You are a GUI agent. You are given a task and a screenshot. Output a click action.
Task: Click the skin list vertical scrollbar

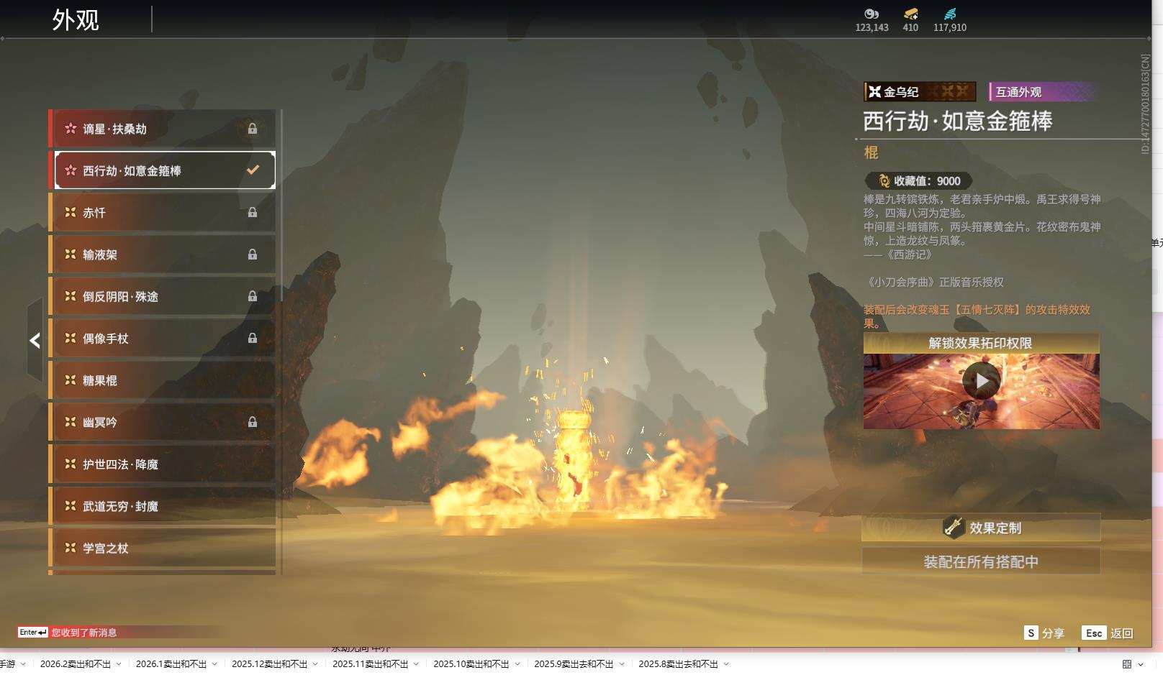tap(281, 341)
